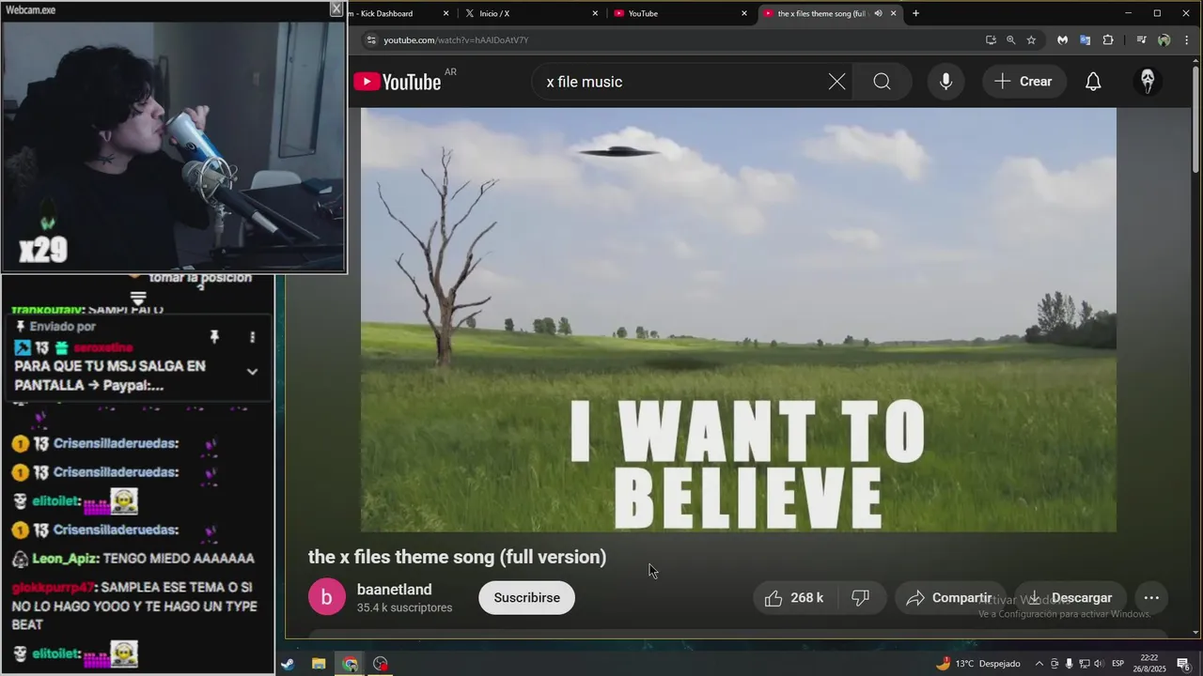Open the OBS recording taskbar icon
Viewport: 1203px width, 676px height.
381,664
